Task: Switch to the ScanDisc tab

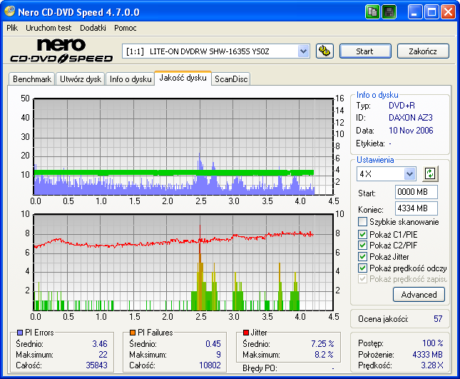Action: pos(231,79)
